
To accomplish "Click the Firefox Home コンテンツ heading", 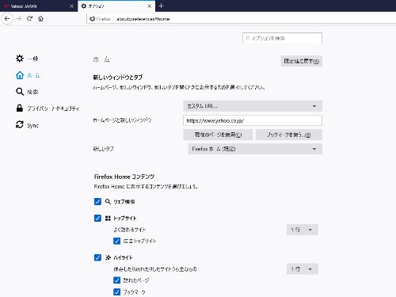I will click(124, 177).
